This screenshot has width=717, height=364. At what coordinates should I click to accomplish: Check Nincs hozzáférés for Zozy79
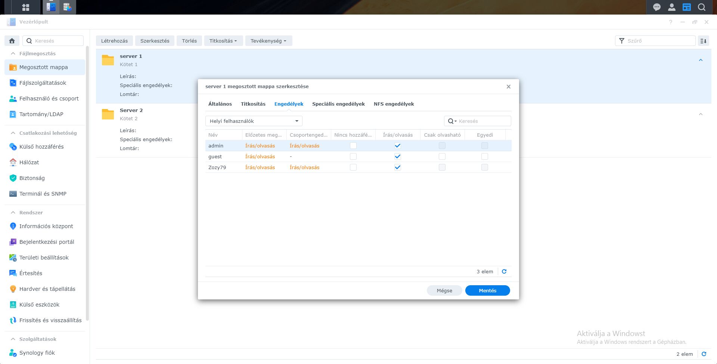(353, 167)
